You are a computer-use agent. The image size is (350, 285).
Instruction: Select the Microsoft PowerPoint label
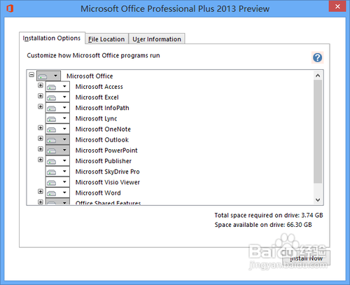click(106, 151)
